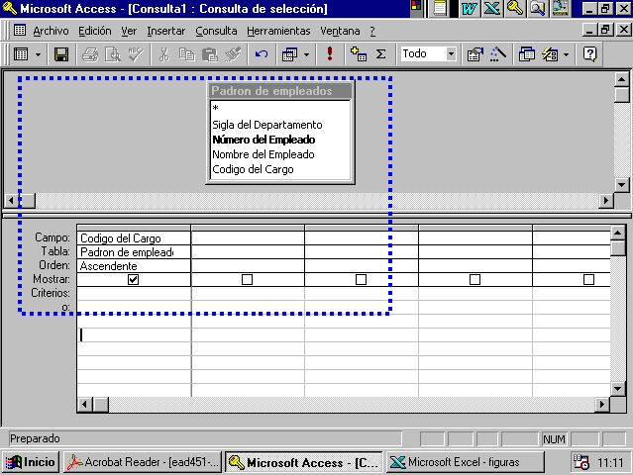Click the 'Padron de empleados' table title bar
Viewport: 633px width, 475px height.
[x=280, y=91]
